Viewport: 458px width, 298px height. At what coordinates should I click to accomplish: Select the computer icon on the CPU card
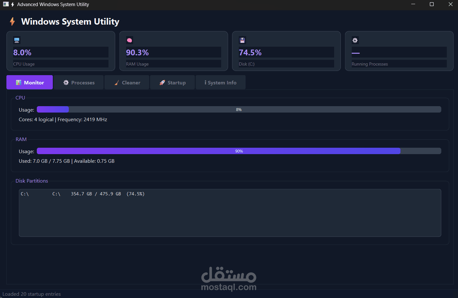point(16,40)
